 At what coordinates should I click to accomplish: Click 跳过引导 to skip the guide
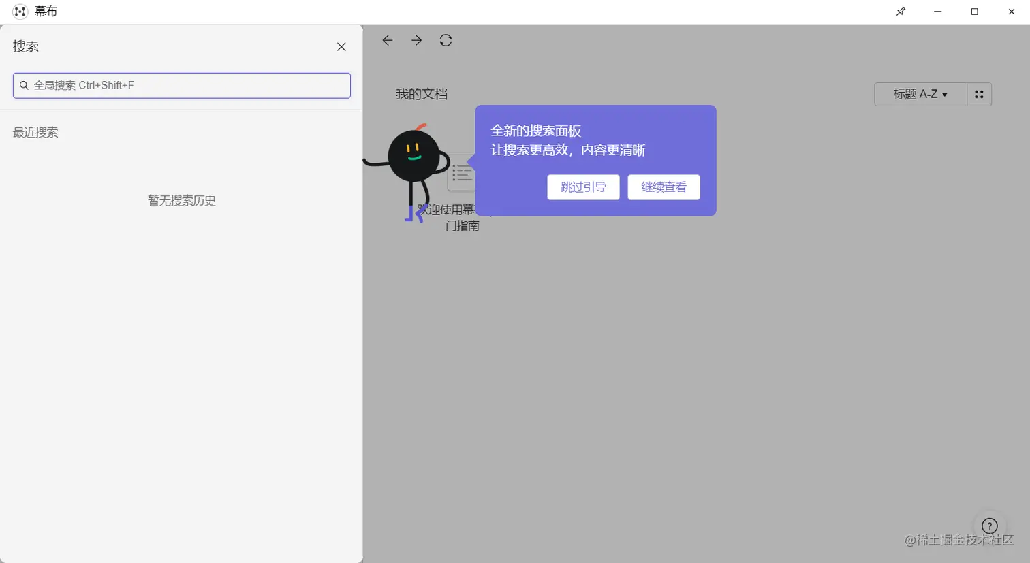coord(583,187)
